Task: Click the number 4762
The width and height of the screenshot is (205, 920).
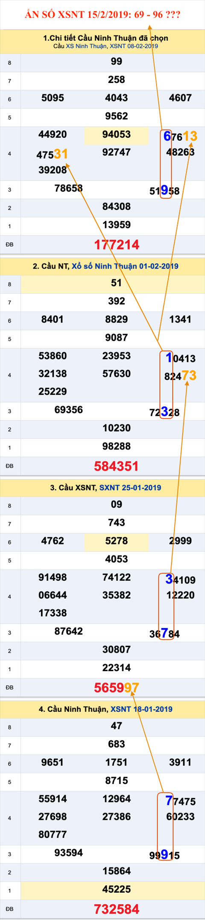Action: (x=53, y=541)
